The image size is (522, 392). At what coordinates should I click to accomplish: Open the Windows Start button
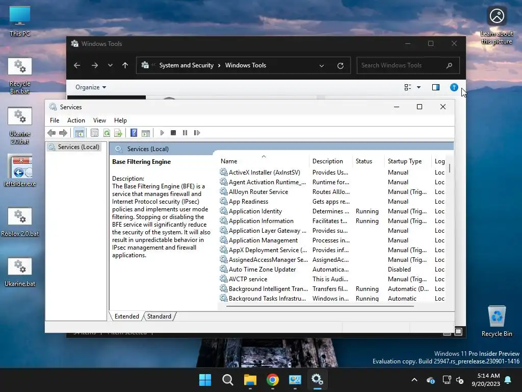coord(205,380)
